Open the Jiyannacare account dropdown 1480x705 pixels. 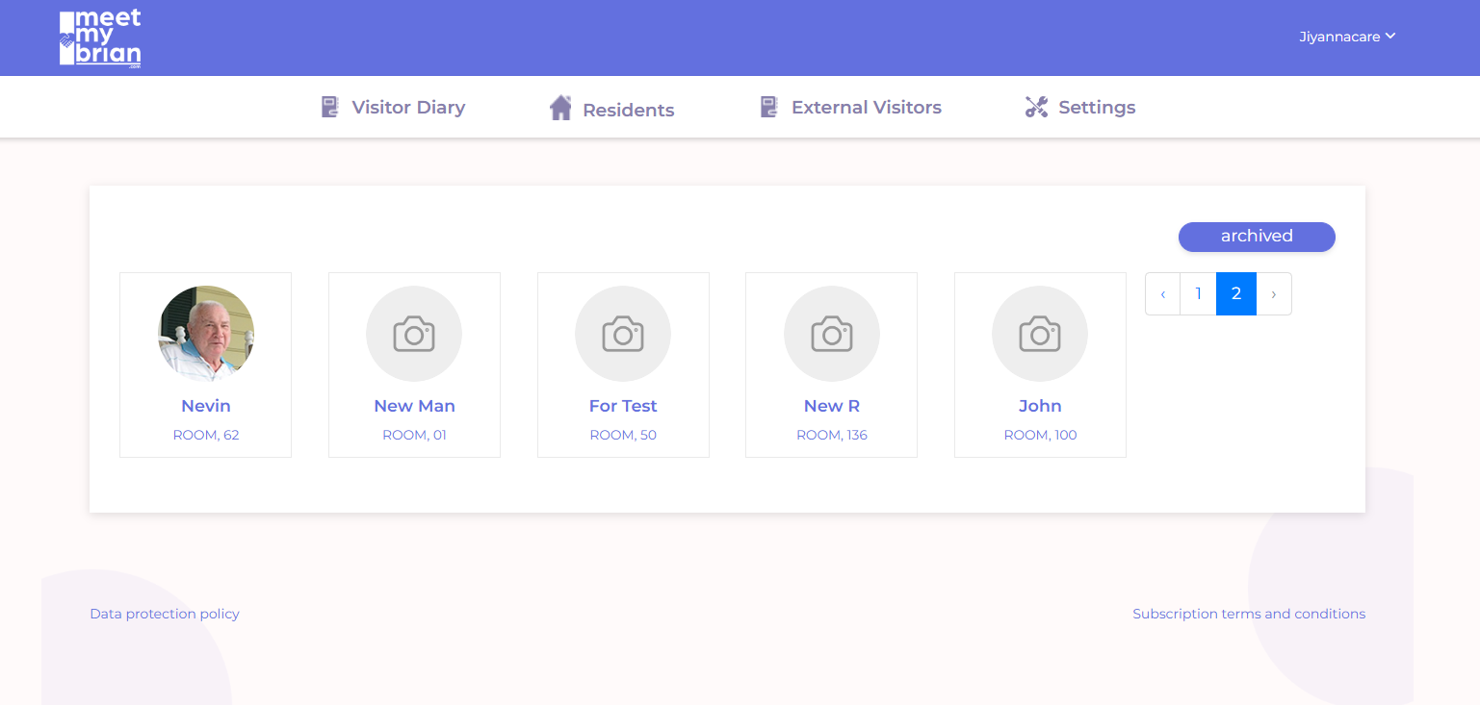click(x=1347, y=37)
